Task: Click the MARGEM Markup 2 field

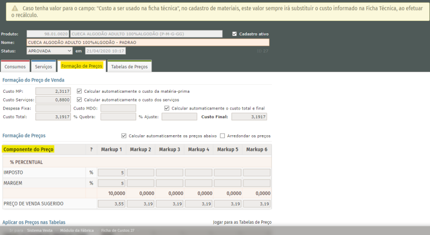Action: [x=140, y=183]
